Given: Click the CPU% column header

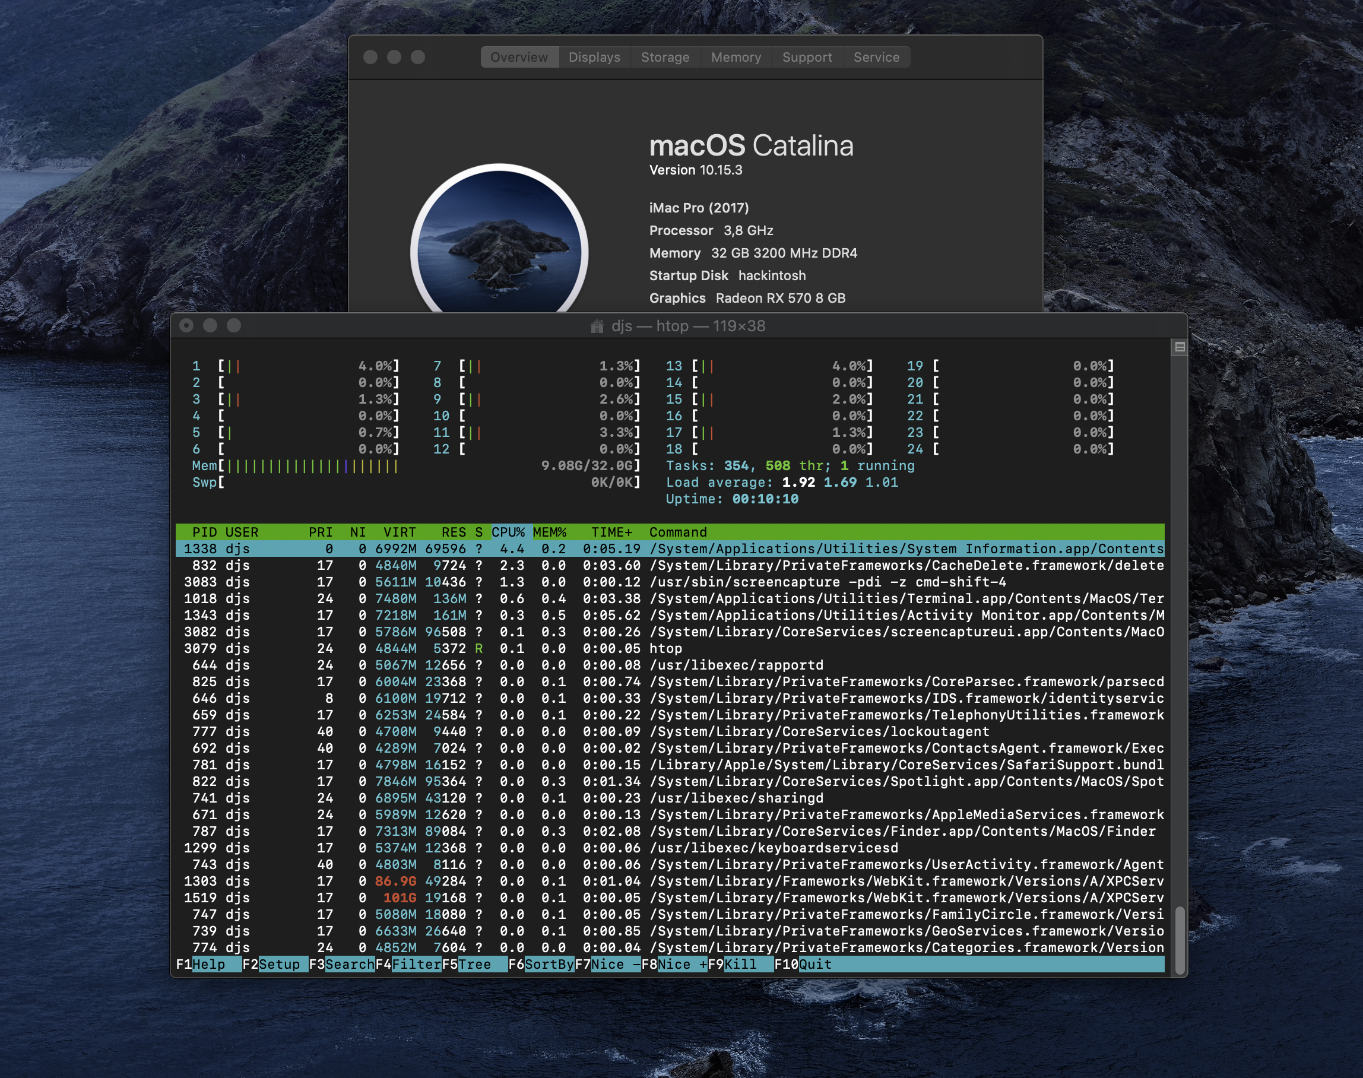Looking at the screenshot, I should click(508, 532).
